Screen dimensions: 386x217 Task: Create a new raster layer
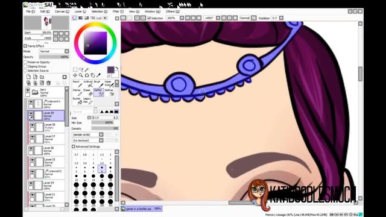coord(28,77)
